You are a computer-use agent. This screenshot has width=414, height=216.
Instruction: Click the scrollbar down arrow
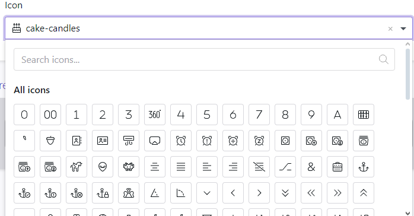coord(407,213)
